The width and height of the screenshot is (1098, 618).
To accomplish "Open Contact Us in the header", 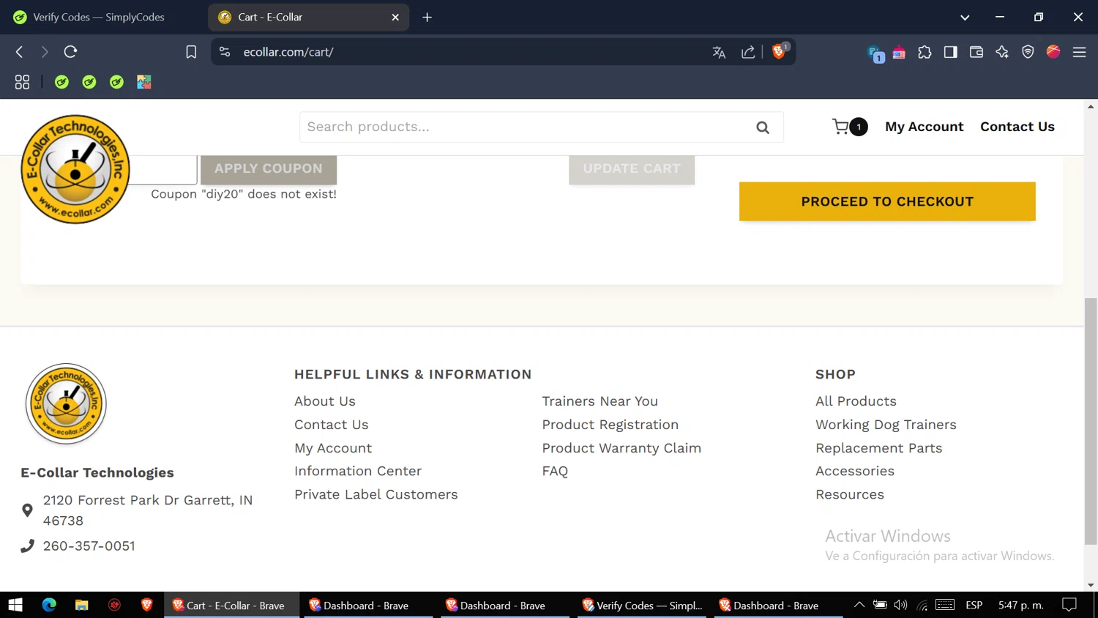I will pos(1017,127).
